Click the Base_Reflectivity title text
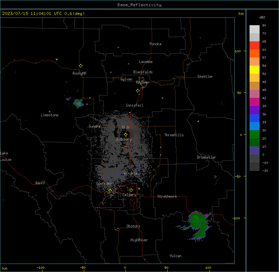Screen dimensions: 279x272 click(139, 5)
